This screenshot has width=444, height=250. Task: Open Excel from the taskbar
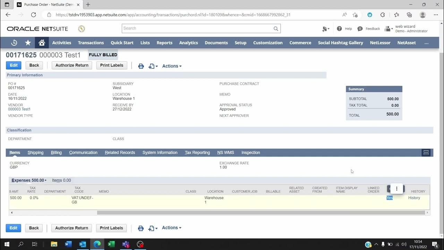[x=111, y=244]
